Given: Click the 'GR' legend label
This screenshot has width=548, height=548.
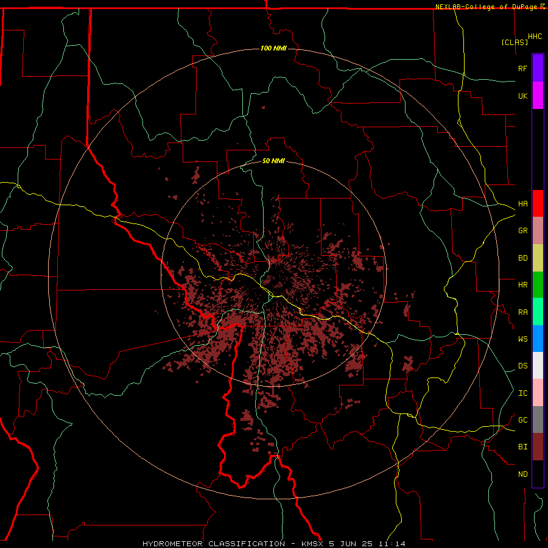Looking at the screenshot, I should click(x=522, y=231).
